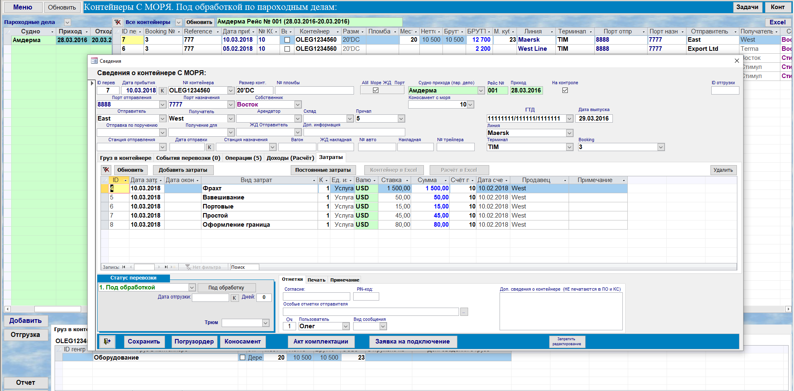
Task: Click row selector for Фрахт cost row
Action: click(105, 188)
